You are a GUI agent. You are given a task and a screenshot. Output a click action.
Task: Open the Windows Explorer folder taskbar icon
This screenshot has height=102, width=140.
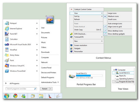pyautogui.click(x=41, y=96)
